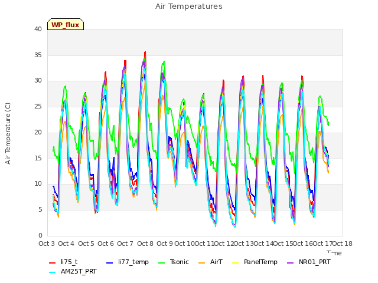The height and width of the screenshot is (283, 378).
Task: Click the li77_temp legend entry
Action: point(128,262)
